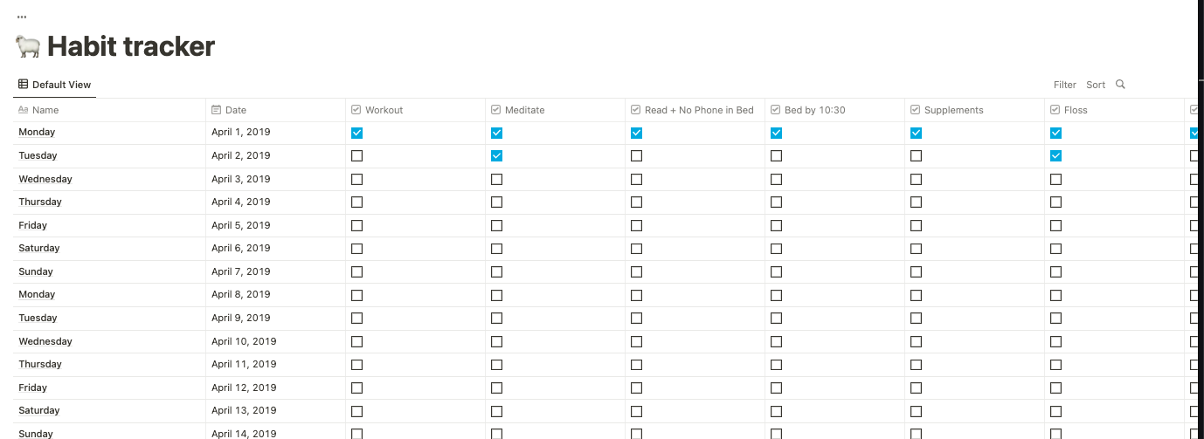Open the Thursday April 4 row name

[x=40, y=202]
